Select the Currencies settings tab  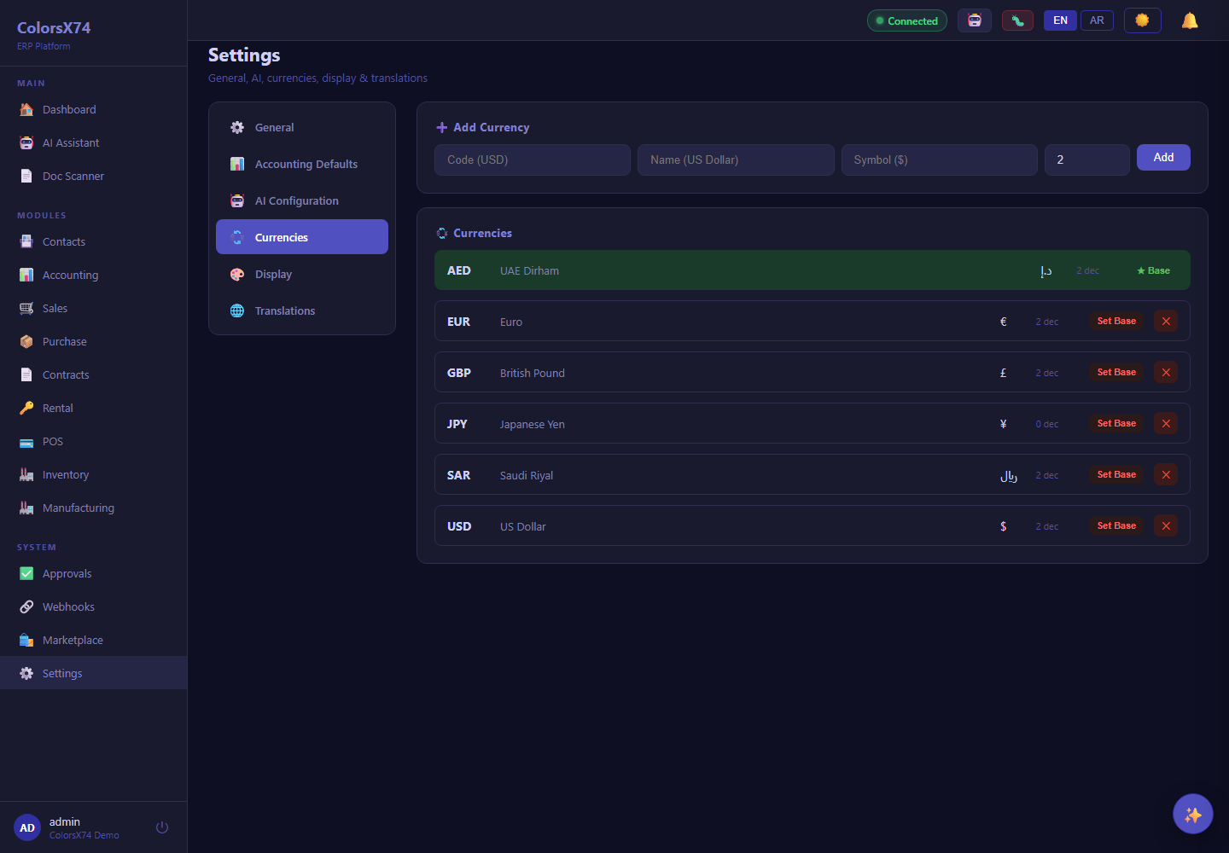click(x=302, y=237)
